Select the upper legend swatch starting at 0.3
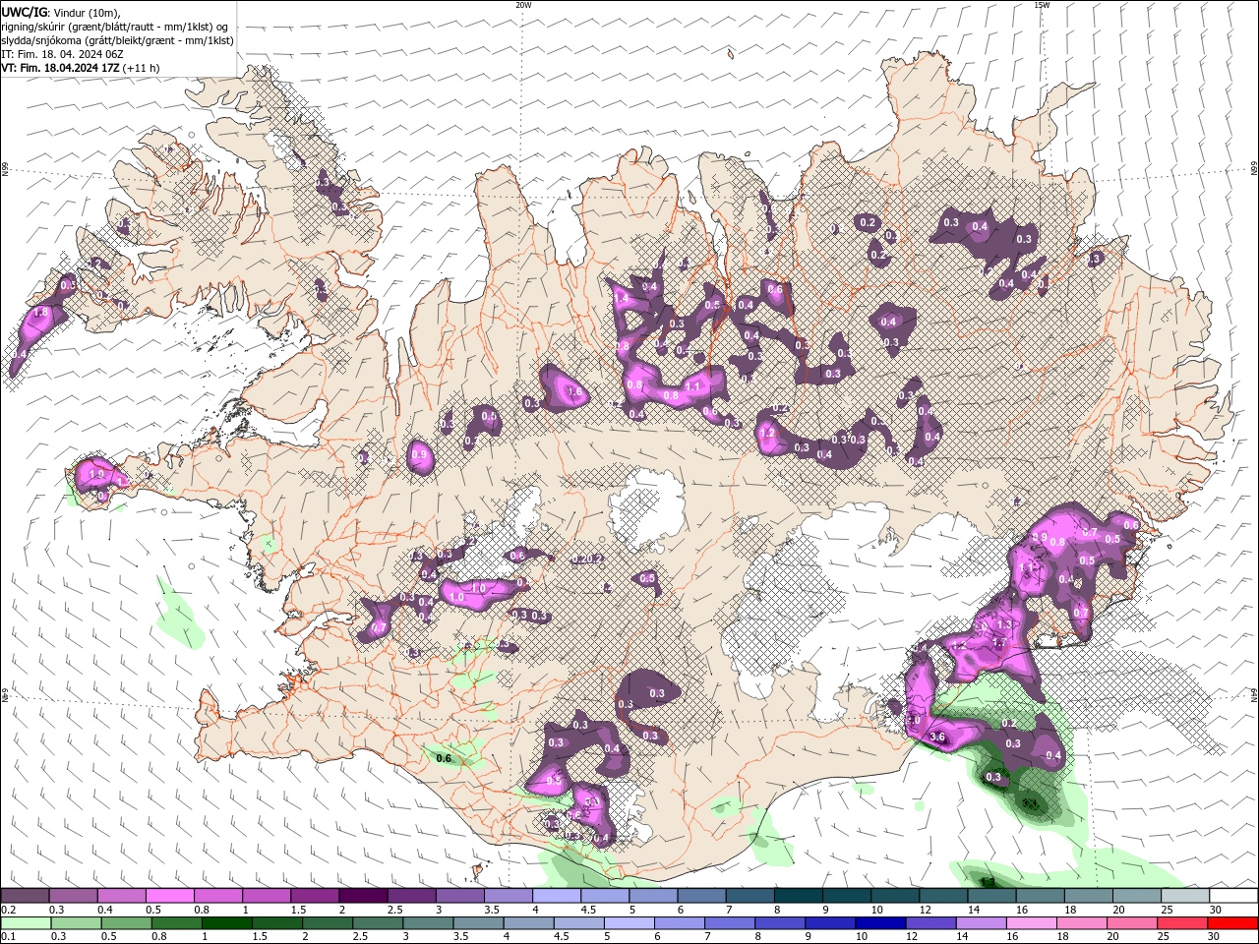The width and height of the screenshot is (1259, 944). click(74, 896)
